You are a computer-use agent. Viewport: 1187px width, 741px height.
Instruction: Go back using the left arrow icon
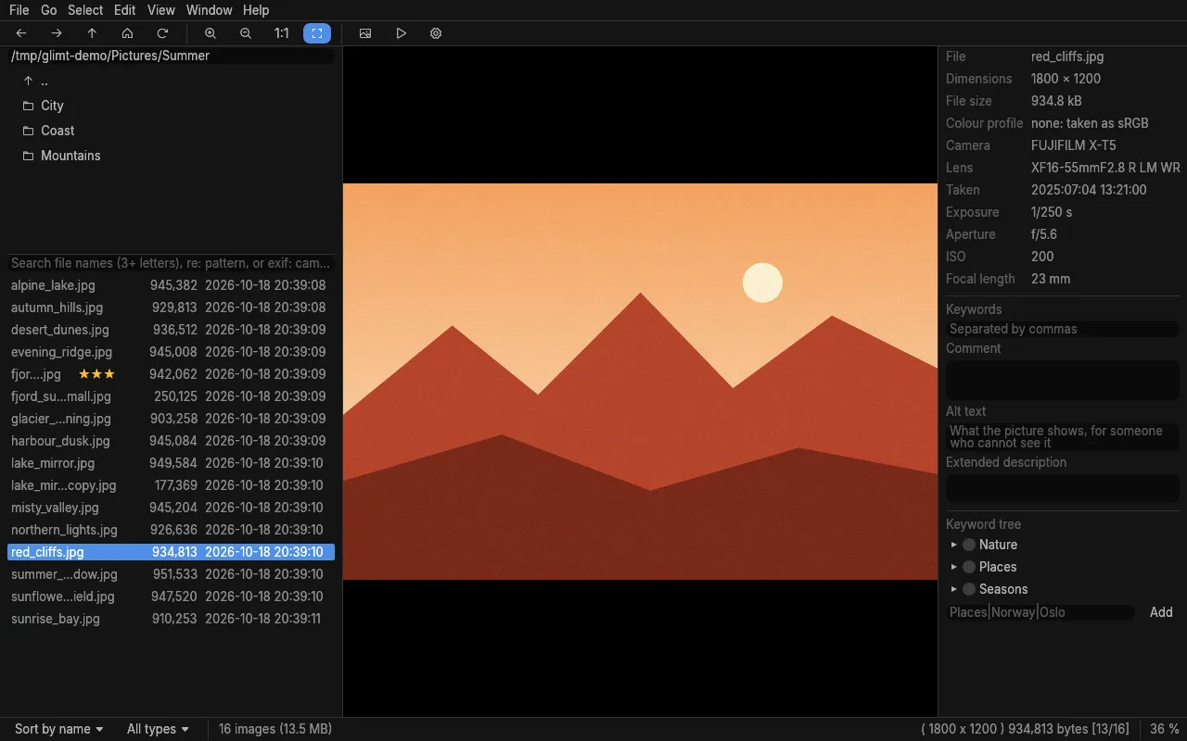click(x=21, y=33)
